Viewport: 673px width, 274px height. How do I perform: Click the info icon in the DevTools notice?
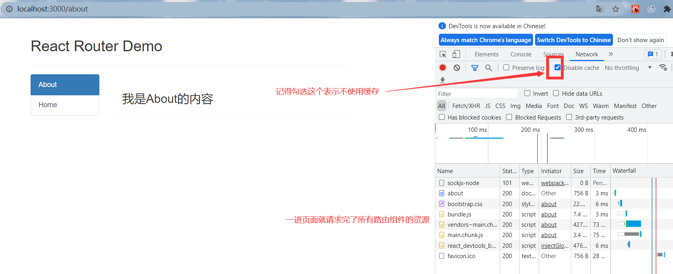pos(442,26)
